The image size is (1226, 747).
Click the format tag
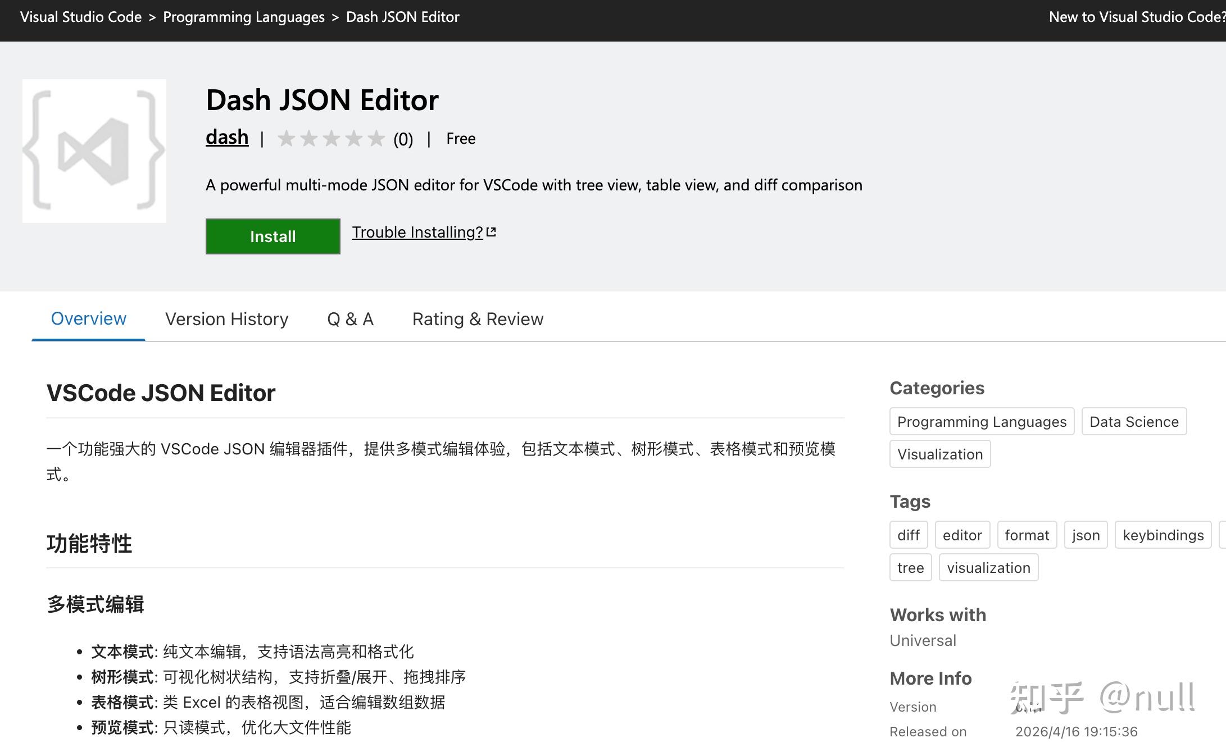[x=1027, y=535]
